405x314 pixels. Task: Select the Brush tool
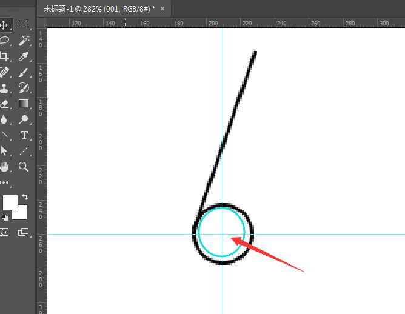[x=24, y=72]
